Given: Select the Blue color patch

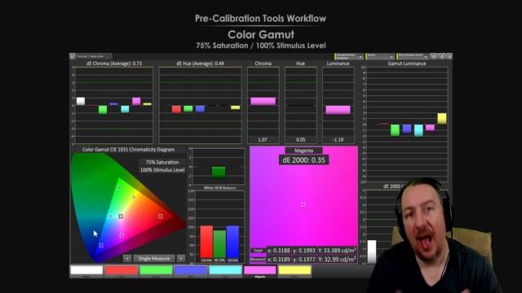Looking at the screenshot, I should tap(190, 270).
